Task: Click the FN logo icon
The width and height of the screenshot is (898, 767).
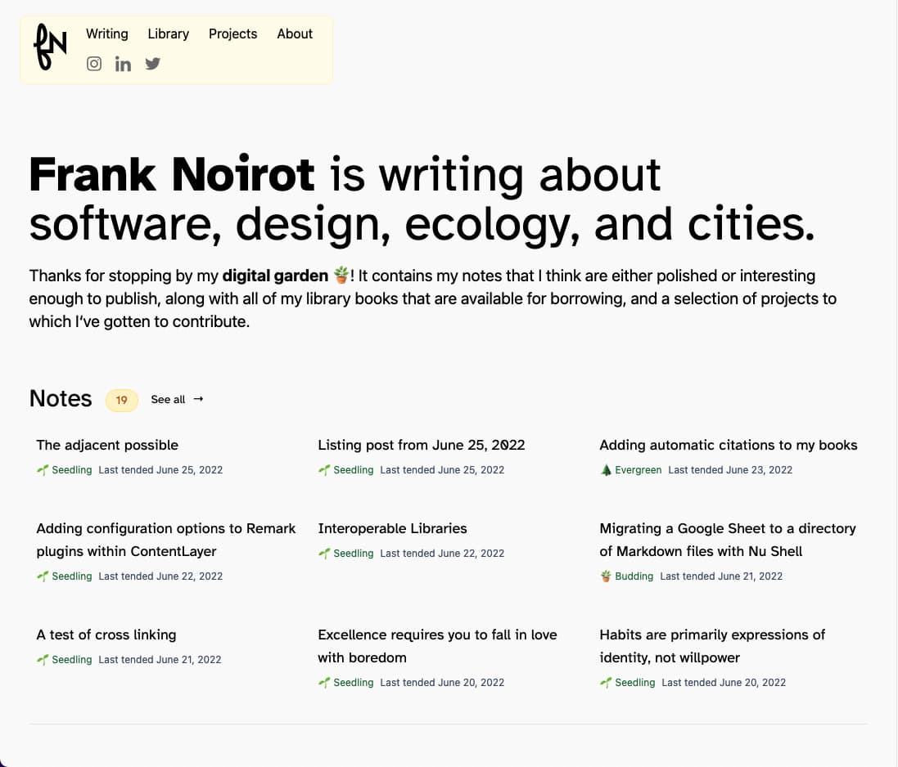Action: [x=50, y=47]
